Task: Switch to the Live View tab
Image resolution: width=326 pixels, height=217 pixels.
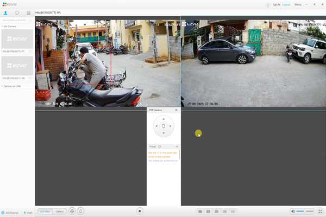Action: (45, 211)
